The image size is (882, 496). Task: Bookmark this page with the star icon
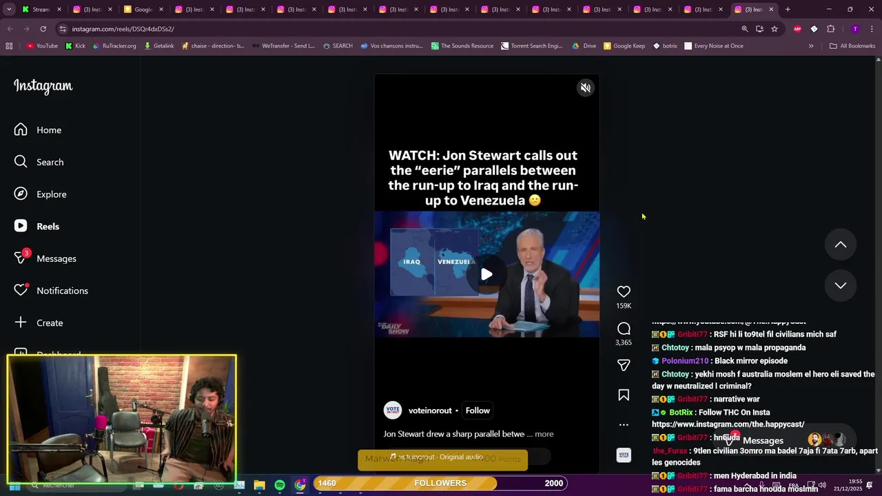click(x=775, y=29)
